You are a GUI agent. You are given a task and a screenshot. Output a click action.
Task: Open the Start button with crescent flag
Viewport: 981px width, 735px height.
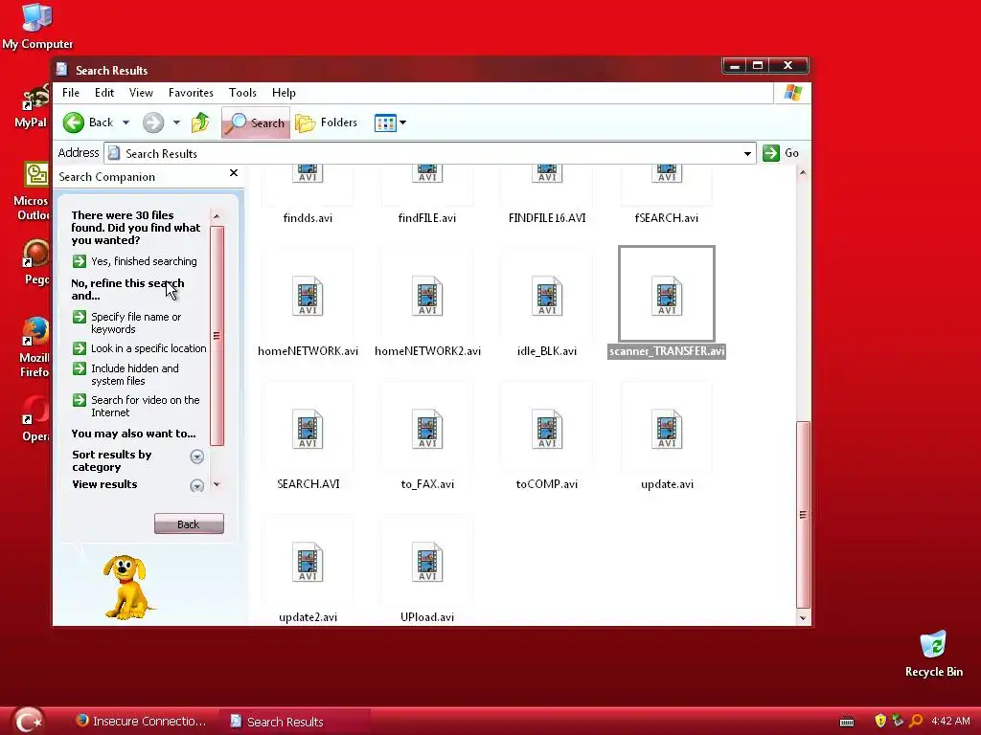(28, 721)
